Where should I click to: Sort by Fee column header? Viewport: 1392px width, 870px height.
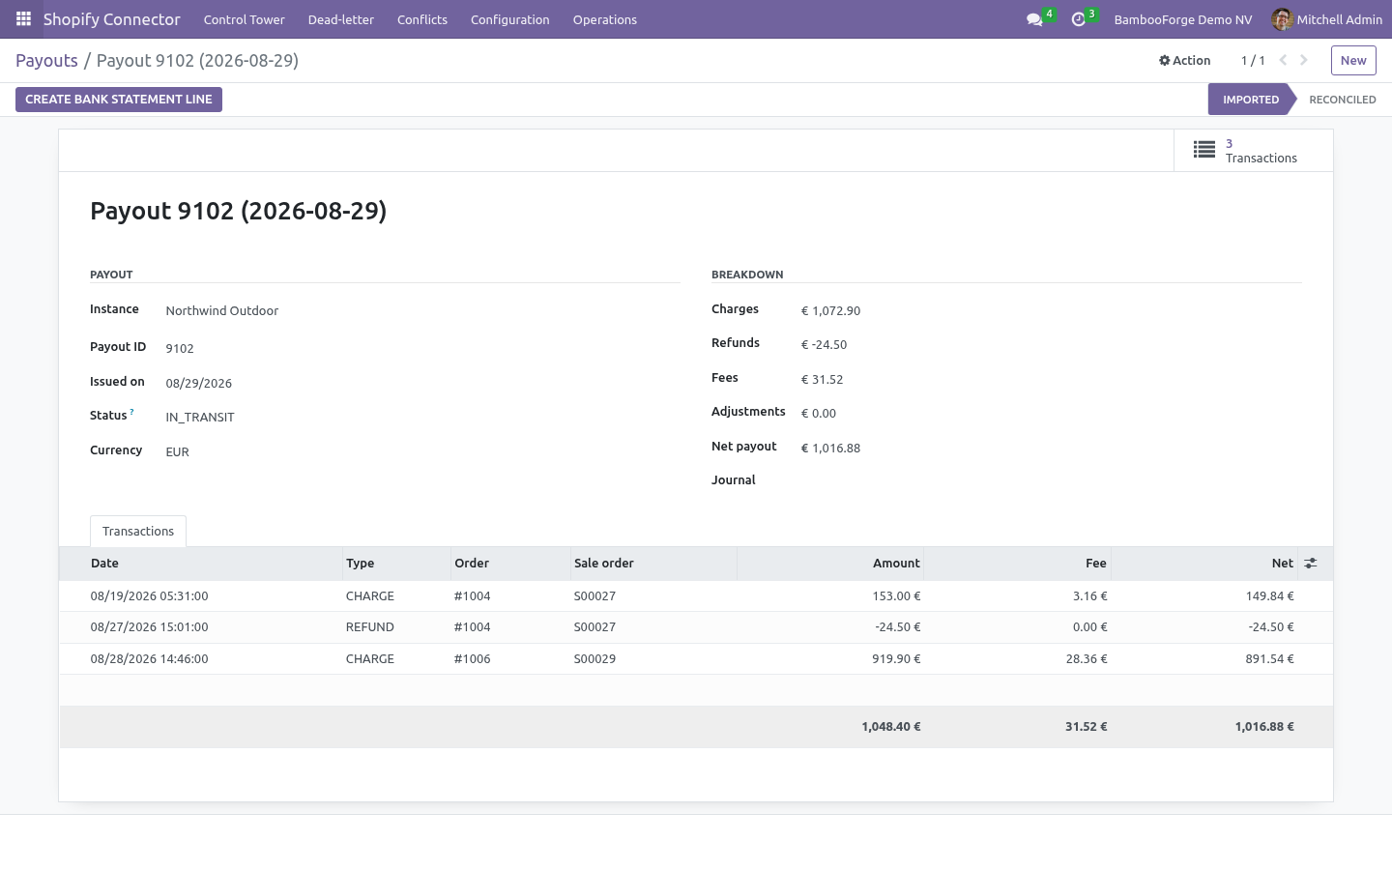pyautogui.click(x=1018, y=564)
